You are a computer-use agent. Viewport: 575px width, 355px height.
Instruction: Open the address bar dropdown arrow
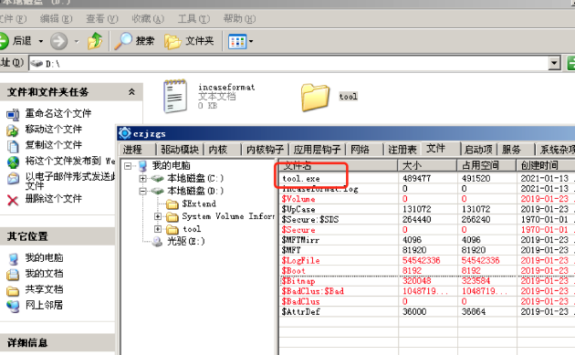tap(555, 64)
